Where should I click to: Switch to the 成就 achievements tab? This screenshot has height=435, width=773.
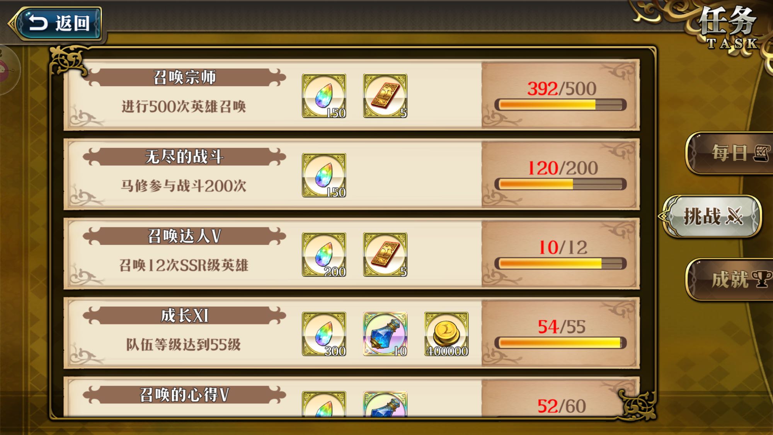click(730, 279)
